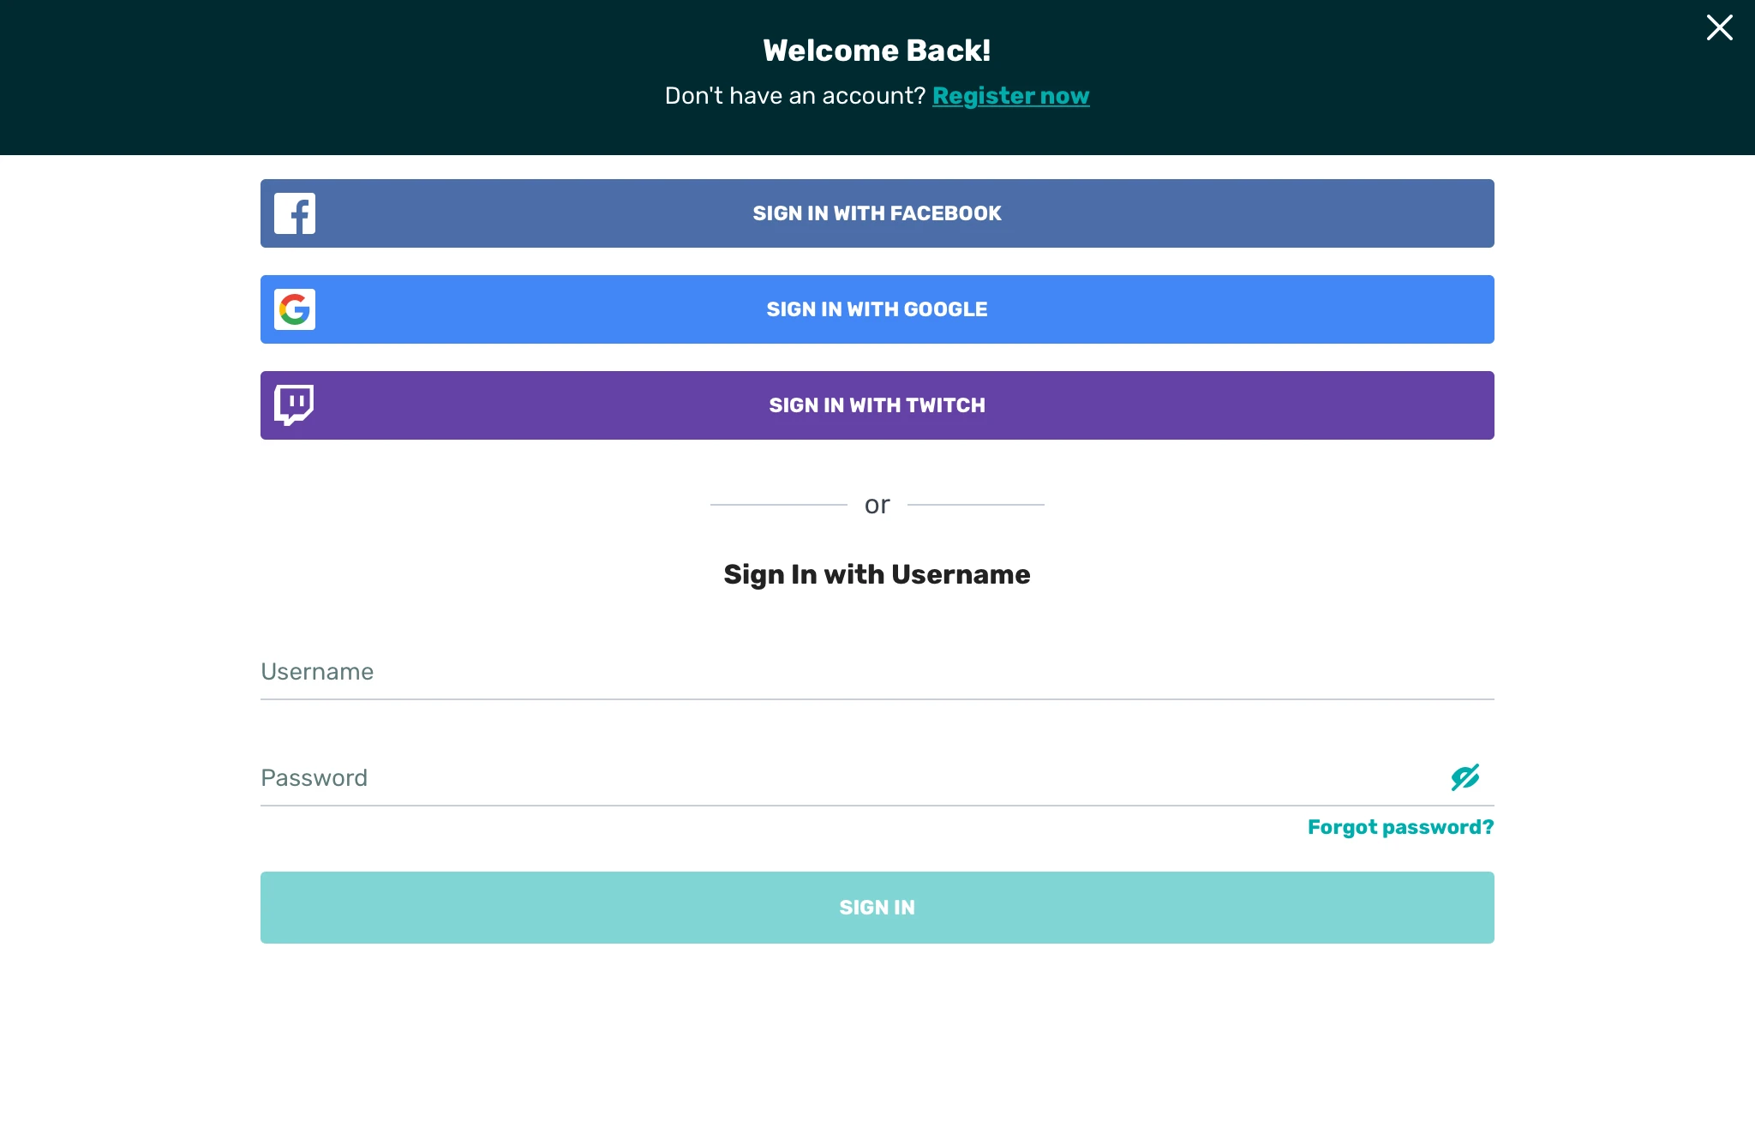The image size is (1755, 1133).
Task: Click the divider line left of "or"
Action: [778, 505]
